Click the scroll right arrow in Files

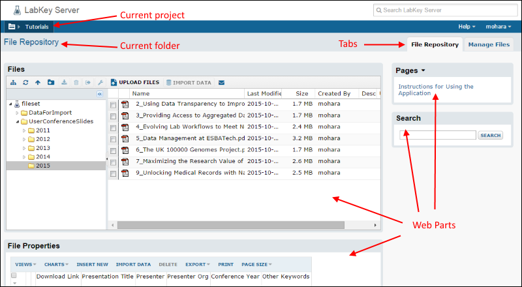[375, 226]
